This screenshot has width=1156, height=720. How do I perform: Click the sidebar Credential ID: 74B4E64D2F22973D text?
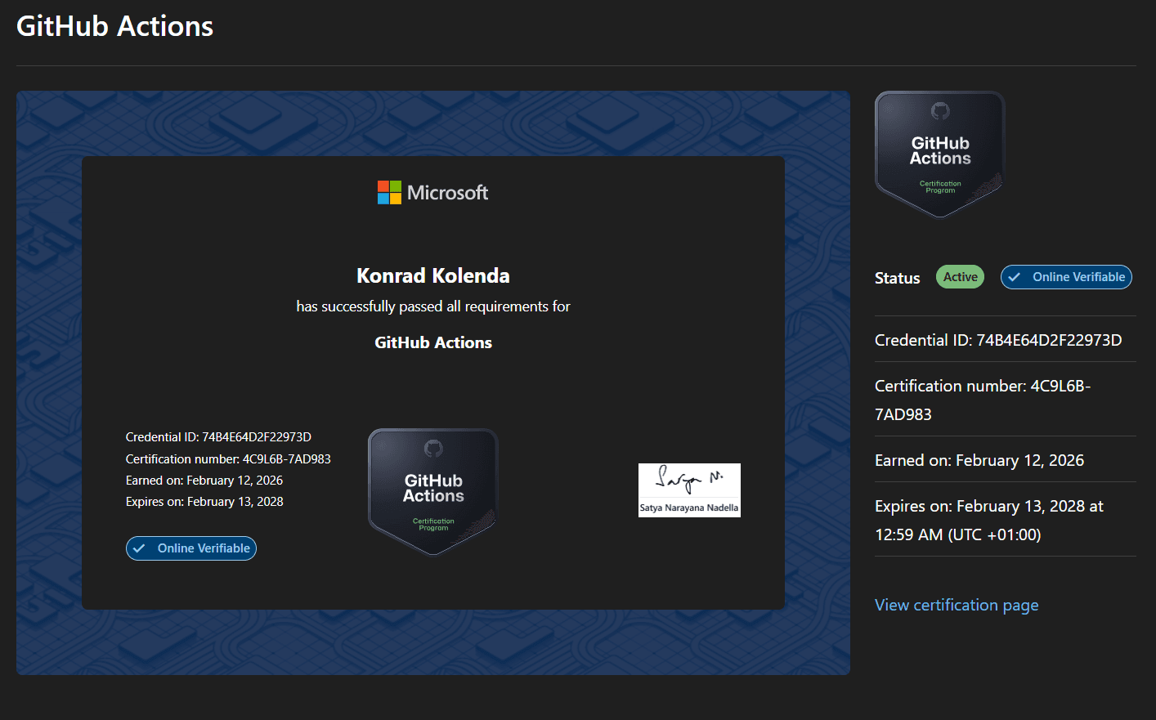click(998, 340)
